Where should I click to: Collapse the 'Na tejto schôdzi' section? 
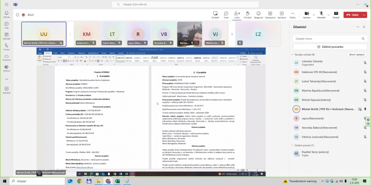tap(292, 55)
